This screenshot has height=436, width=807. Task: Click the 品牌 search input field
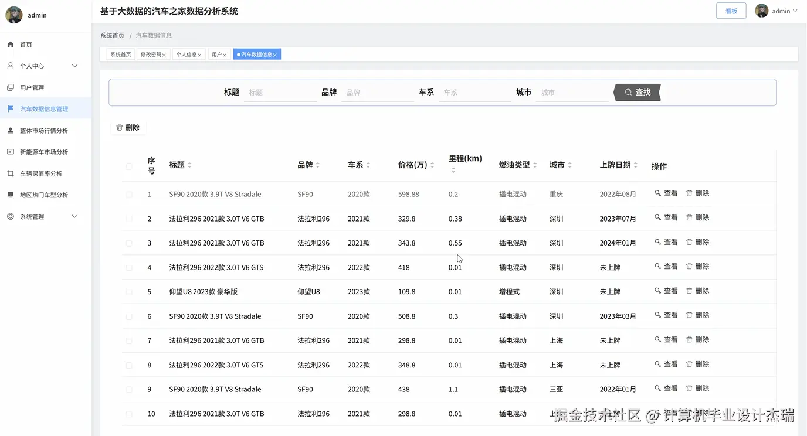(x=378, y=92)
